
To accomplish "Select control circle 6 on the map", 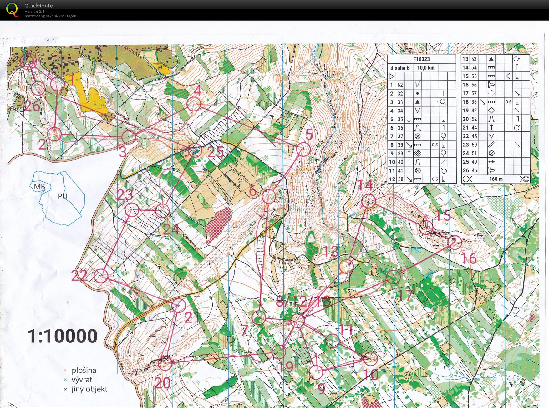I will click(x=268, y=197).
